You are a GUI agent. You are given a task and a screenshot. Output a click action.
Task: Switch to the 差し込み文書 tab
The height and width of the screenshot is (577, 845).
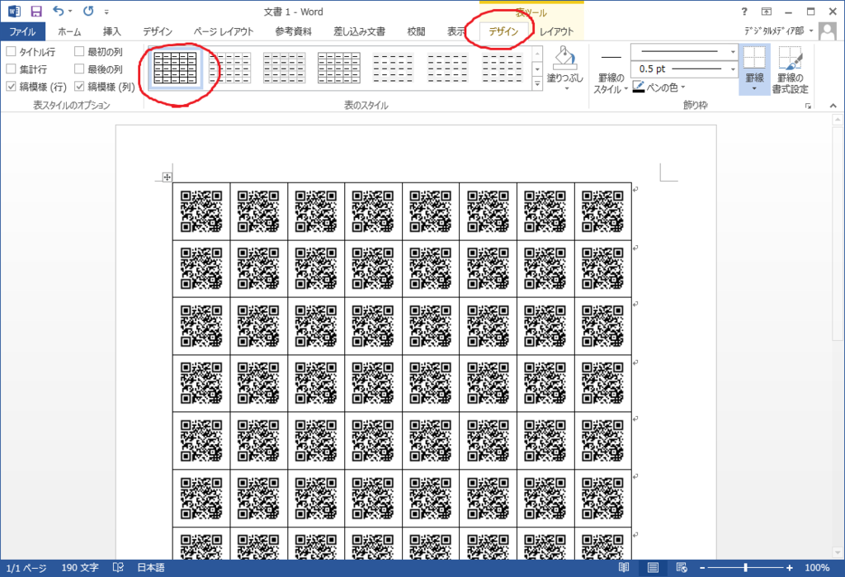359,32
